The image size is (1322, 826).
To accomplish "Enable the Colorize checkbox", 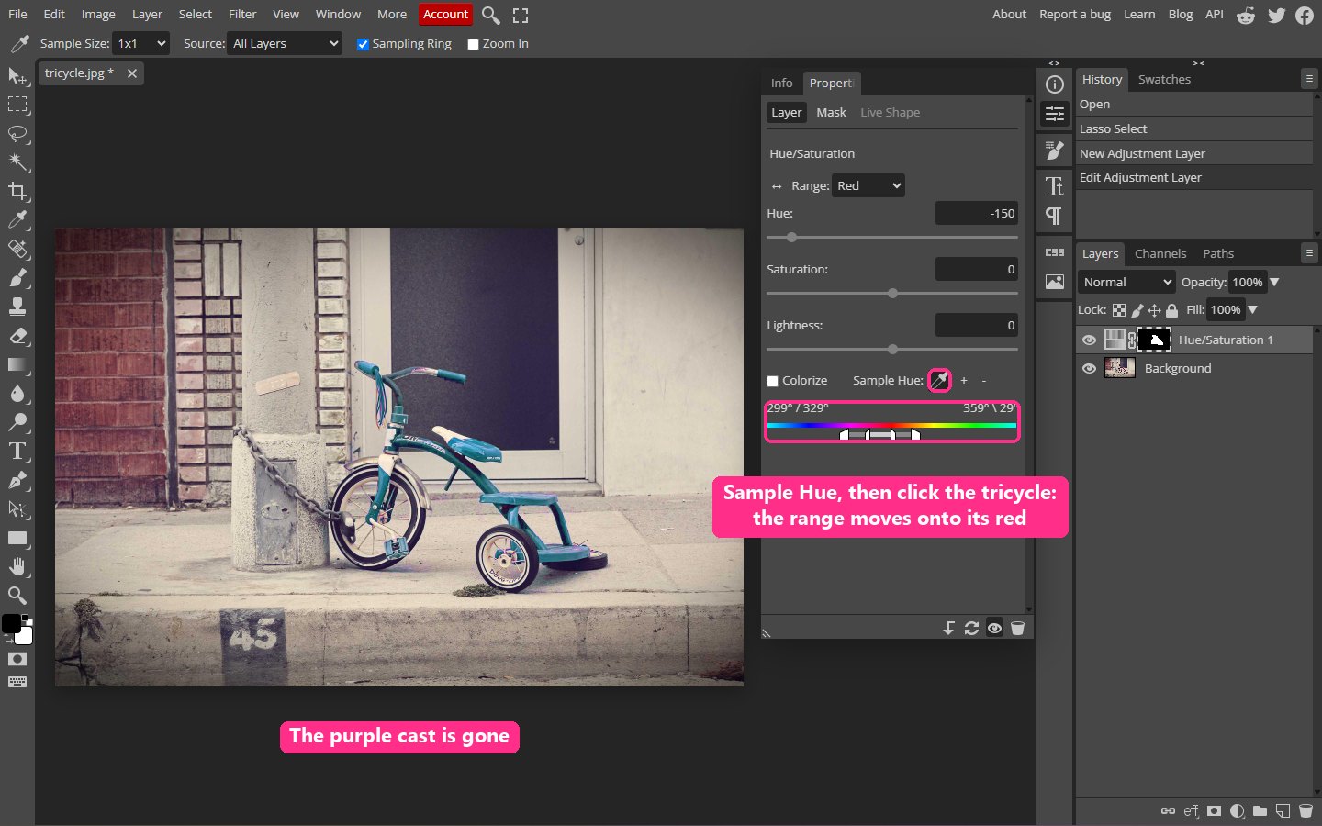I will pyautogui.click(x=773, y=381).
